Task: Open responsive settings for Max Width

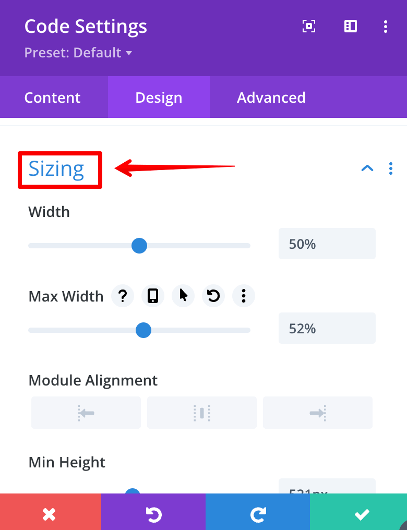Action: click(x=152, y=296)
